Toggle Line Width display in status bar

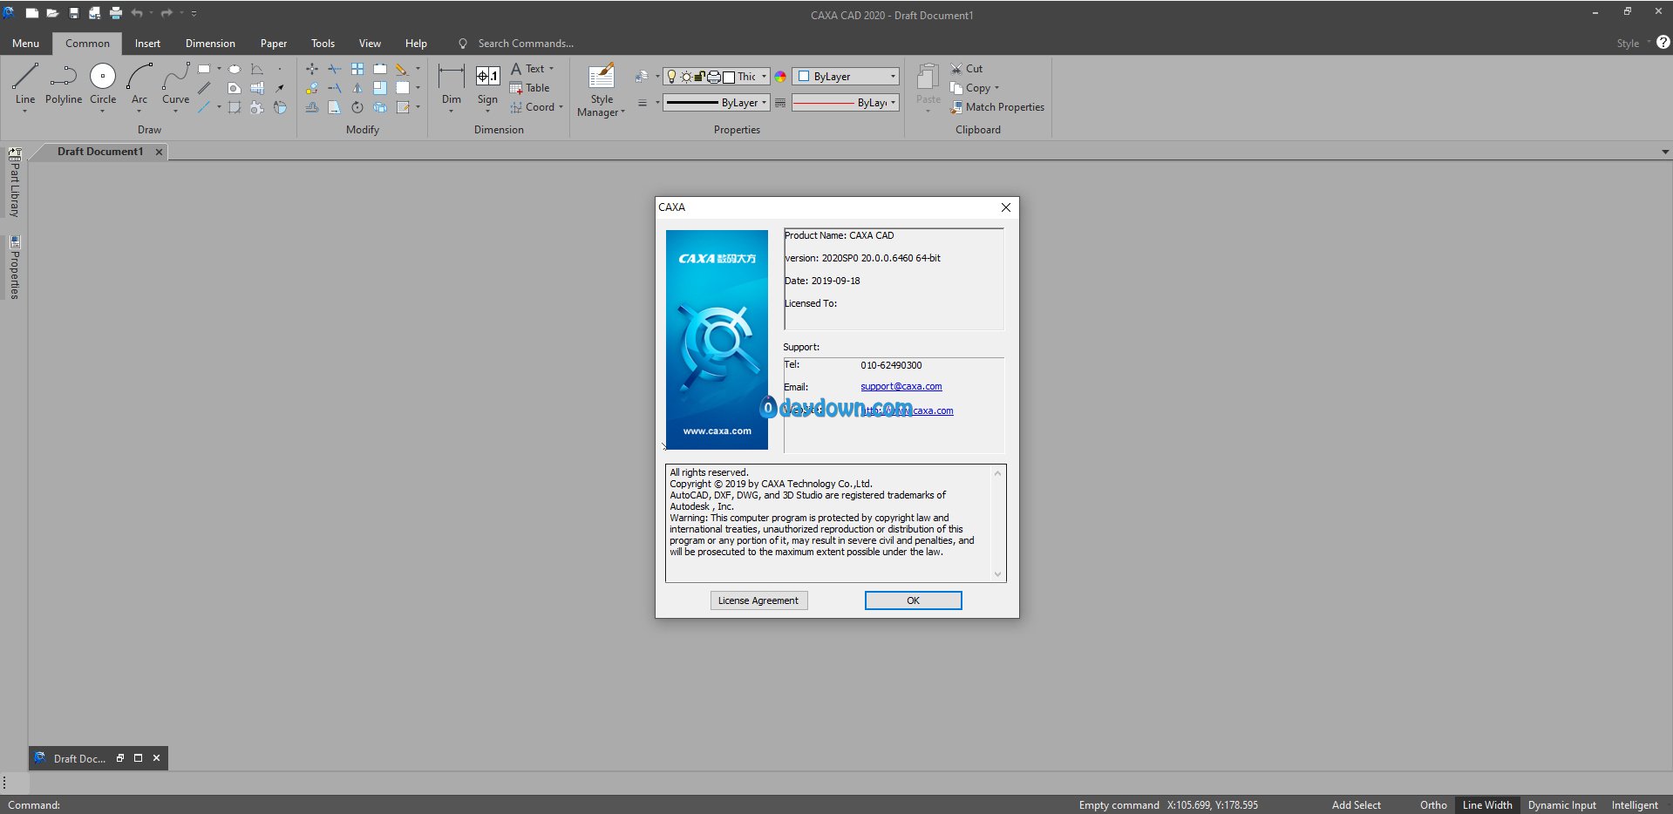pyautogui.click(x=1487, y=805)
